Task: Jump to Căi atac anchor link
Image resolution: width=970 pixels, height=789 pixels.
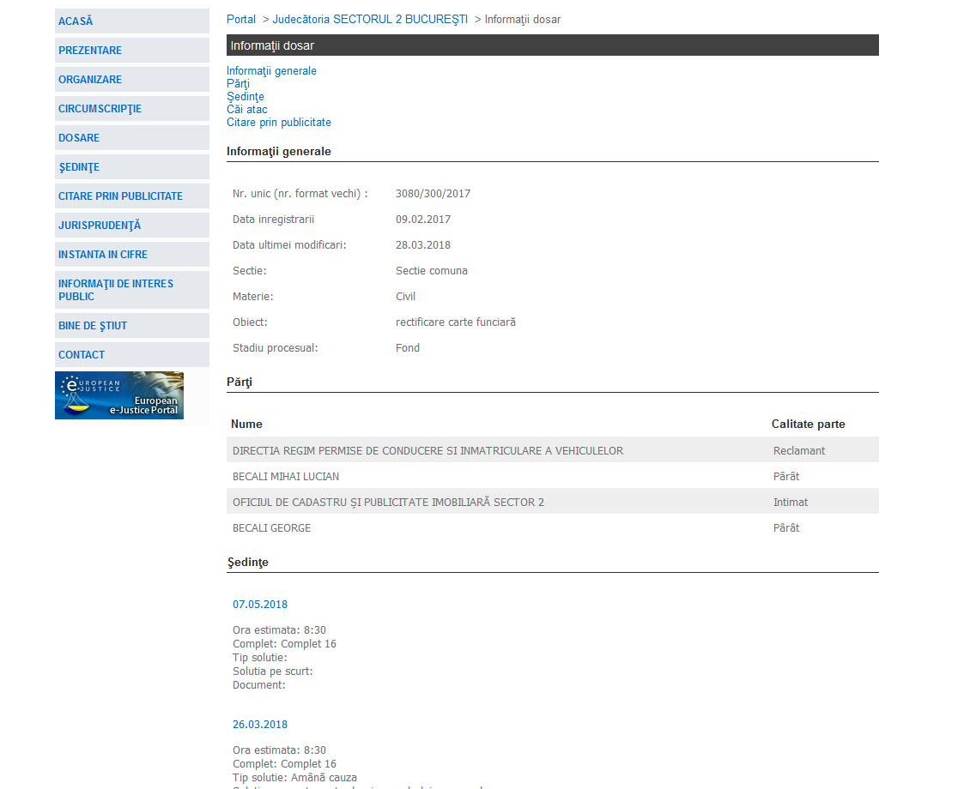Action: click(247, 110)
